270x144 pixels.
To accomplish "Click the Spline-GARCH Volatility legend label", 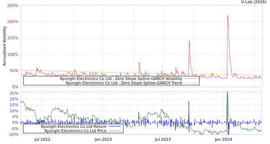I will coord(121,78).
